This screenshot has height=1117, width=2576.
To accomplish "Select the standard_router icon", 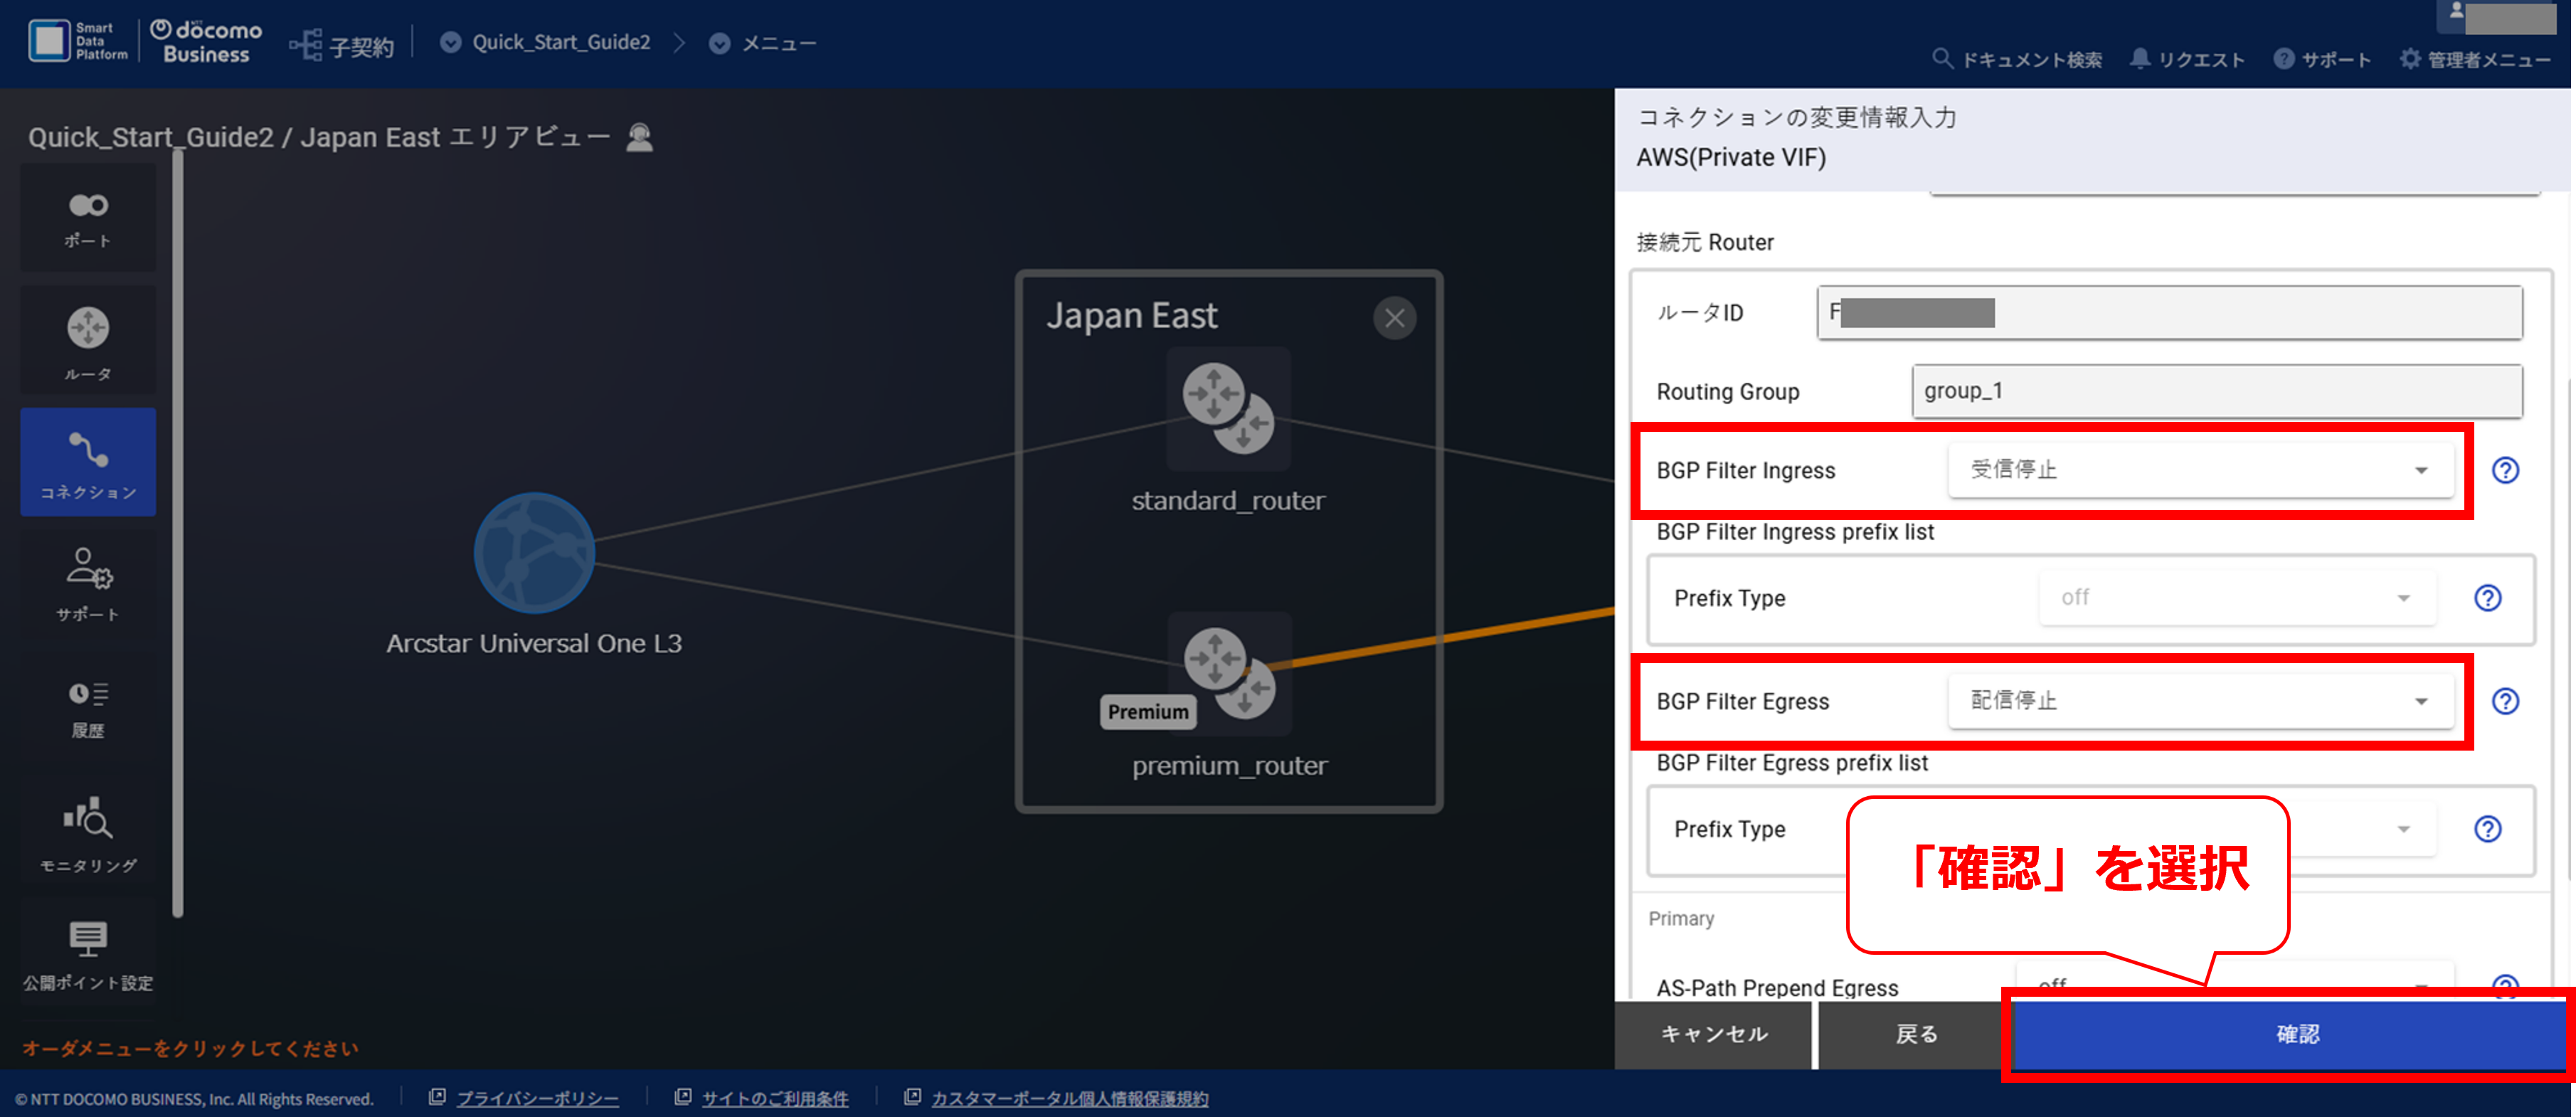I will point(1229,408).
